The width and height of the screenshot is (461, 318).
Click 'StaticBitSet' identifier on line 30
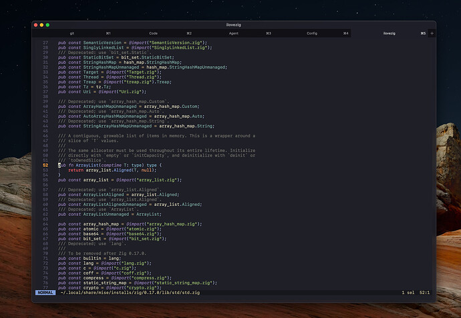tap(98, 57)
